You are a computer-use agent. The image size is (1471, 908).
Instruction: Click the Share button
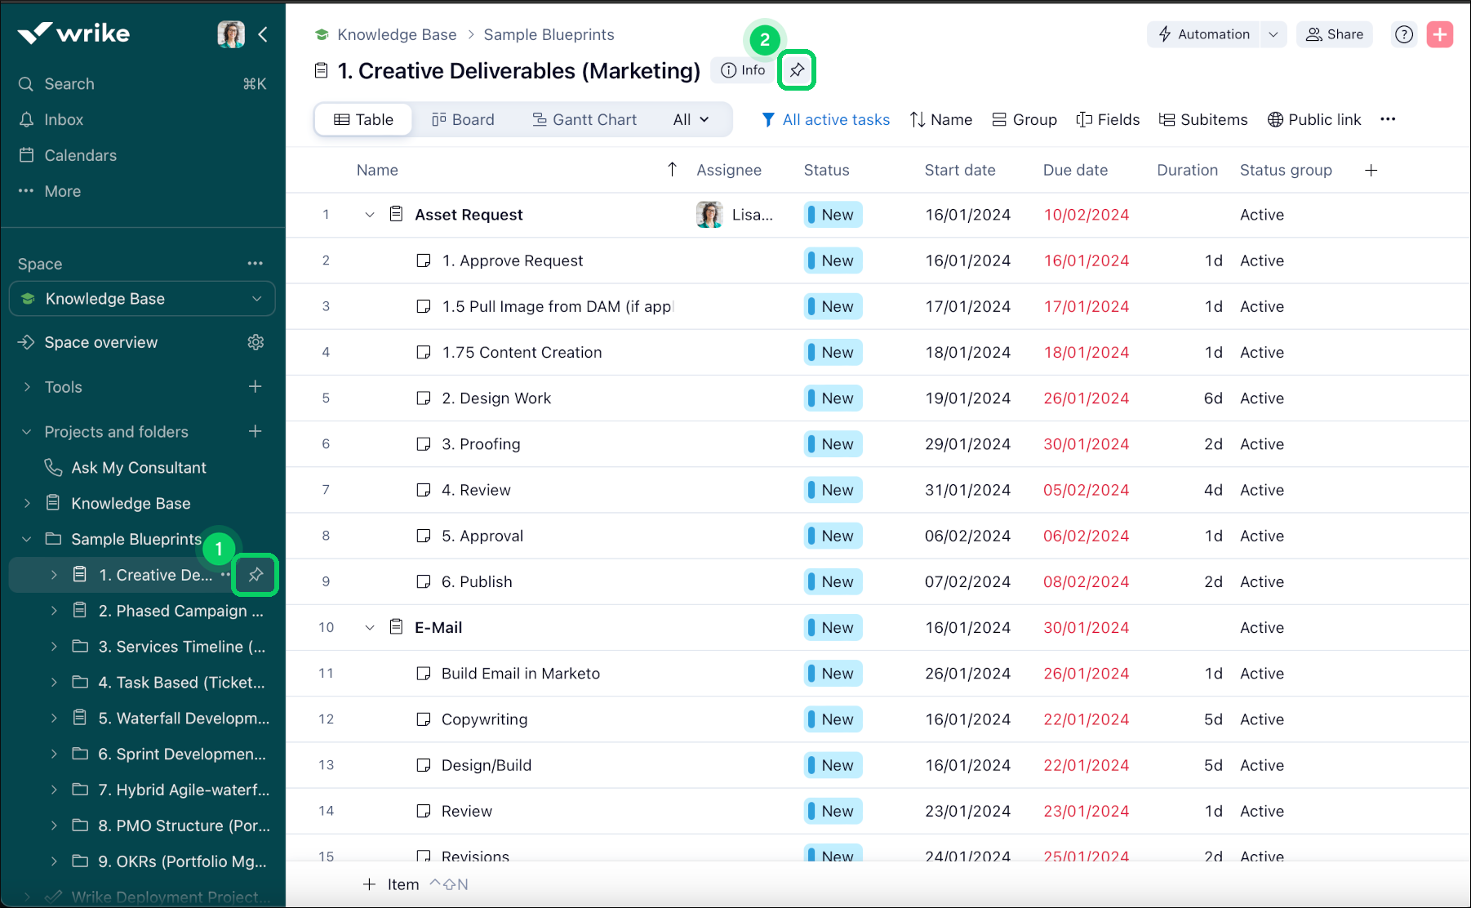click(1335, 34)
